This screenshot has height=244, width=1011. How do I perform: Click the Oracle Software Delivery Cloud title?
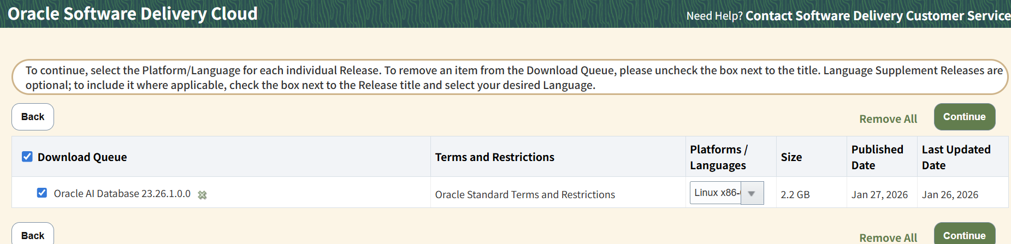tap(133, 14)
